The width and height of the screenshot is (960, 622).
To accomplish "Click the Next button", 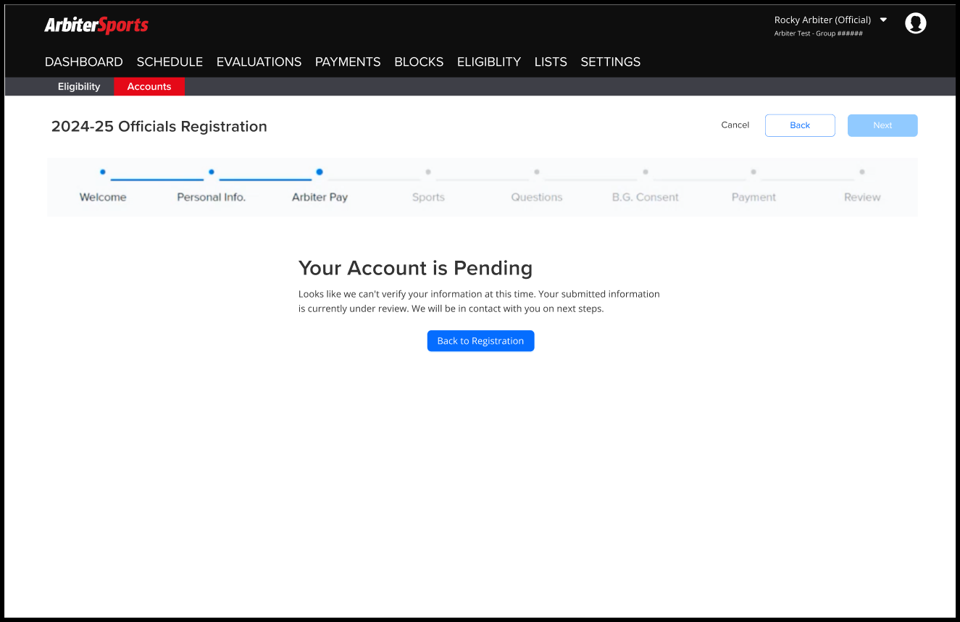I will coord(882,125).
